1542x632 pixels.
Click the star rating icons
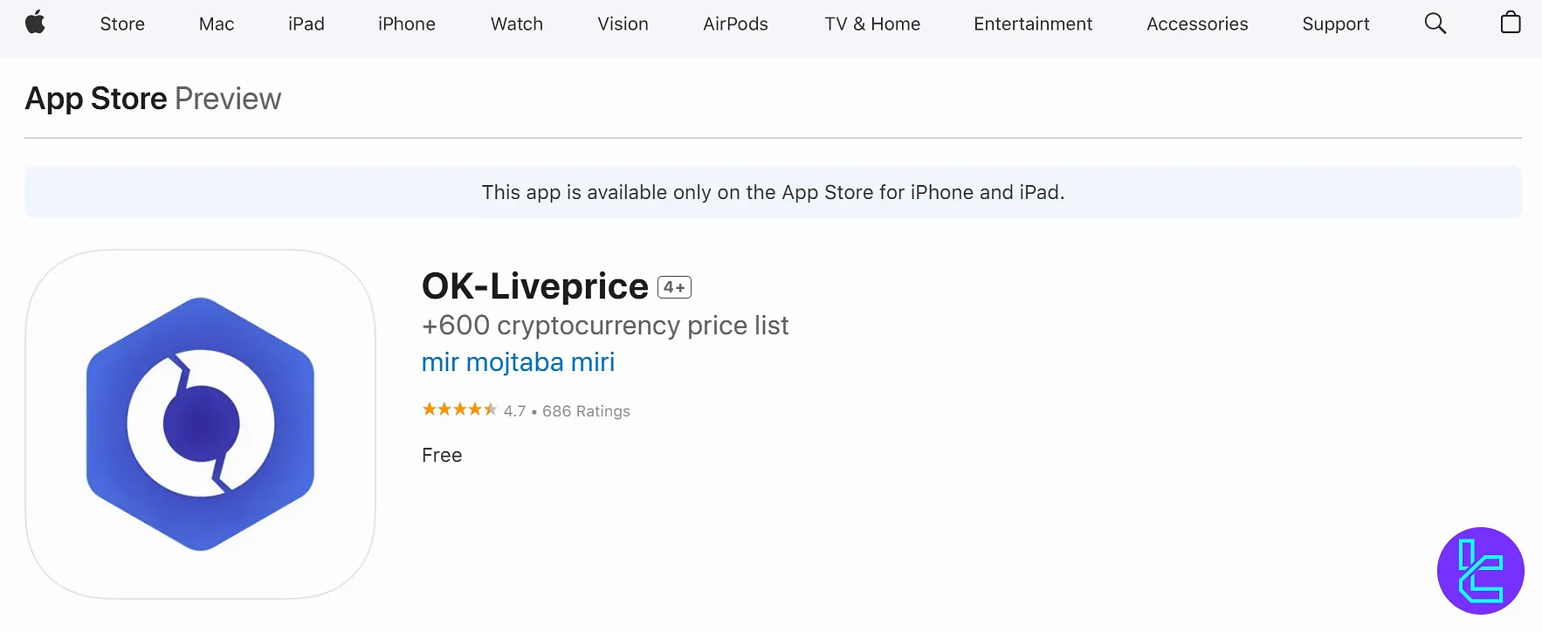459,409
